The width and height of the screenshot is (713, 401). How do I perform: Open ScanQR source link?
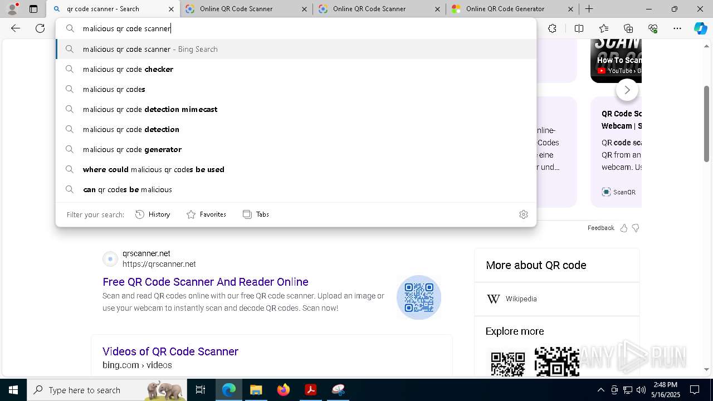[x=618, y=192]
